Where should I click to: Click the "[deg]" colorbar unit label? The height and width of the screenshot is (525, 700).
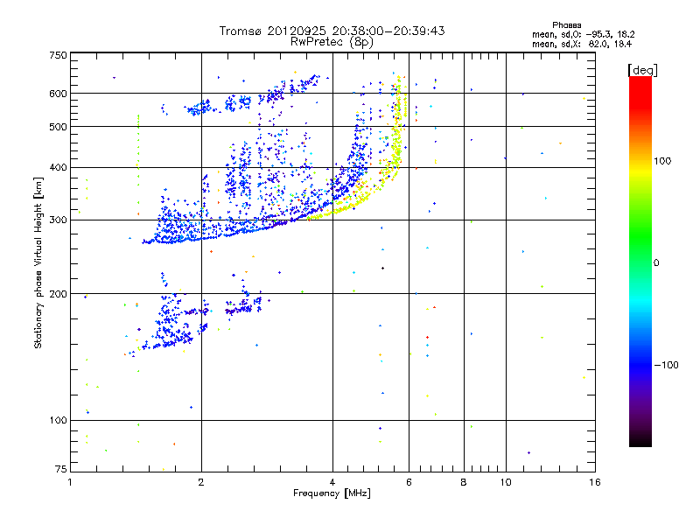pos(642,70)
